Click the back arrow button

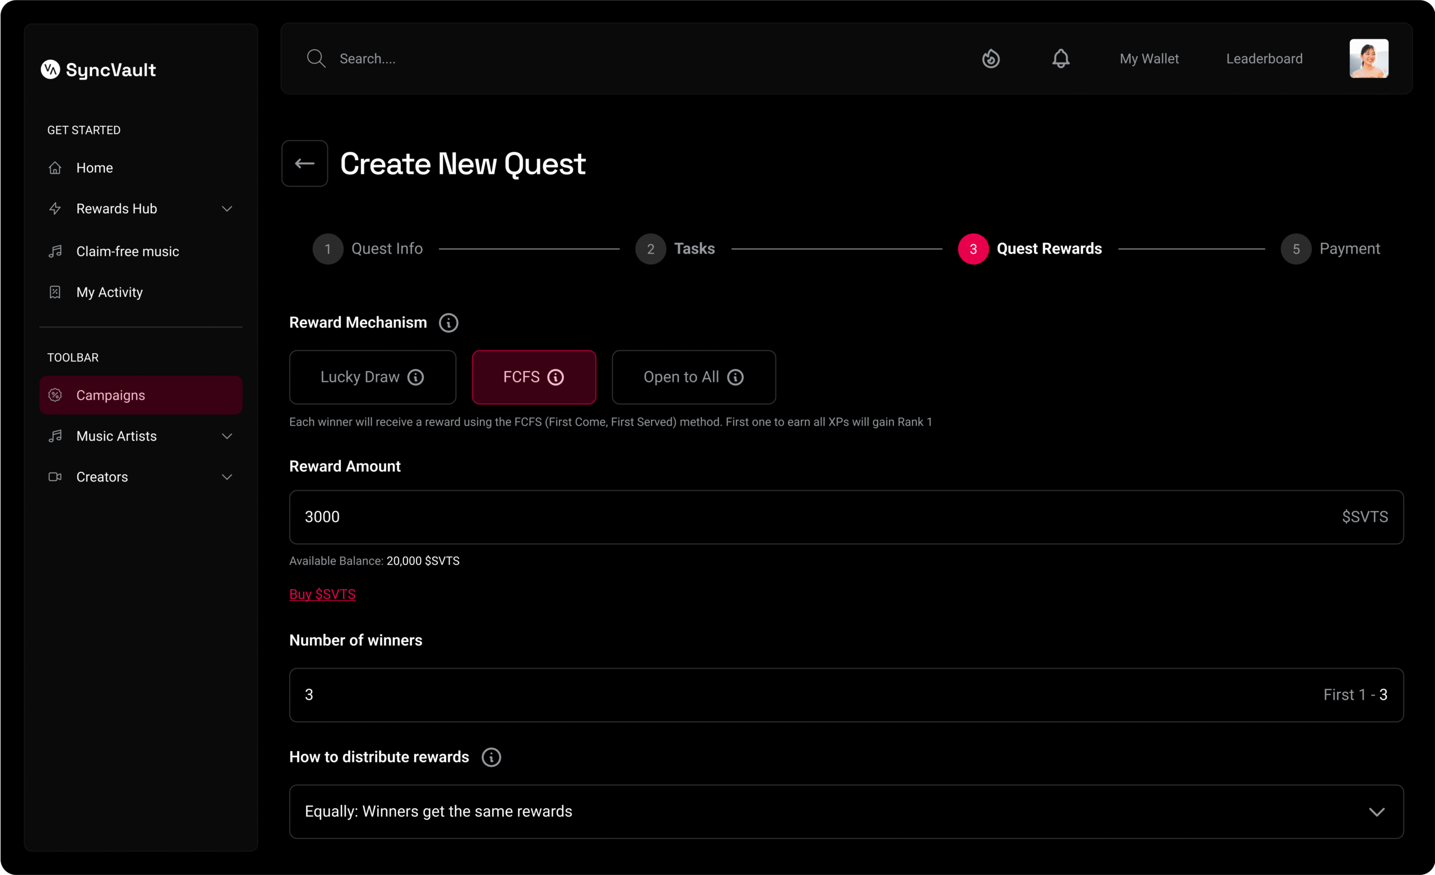(x=304, y=164)
